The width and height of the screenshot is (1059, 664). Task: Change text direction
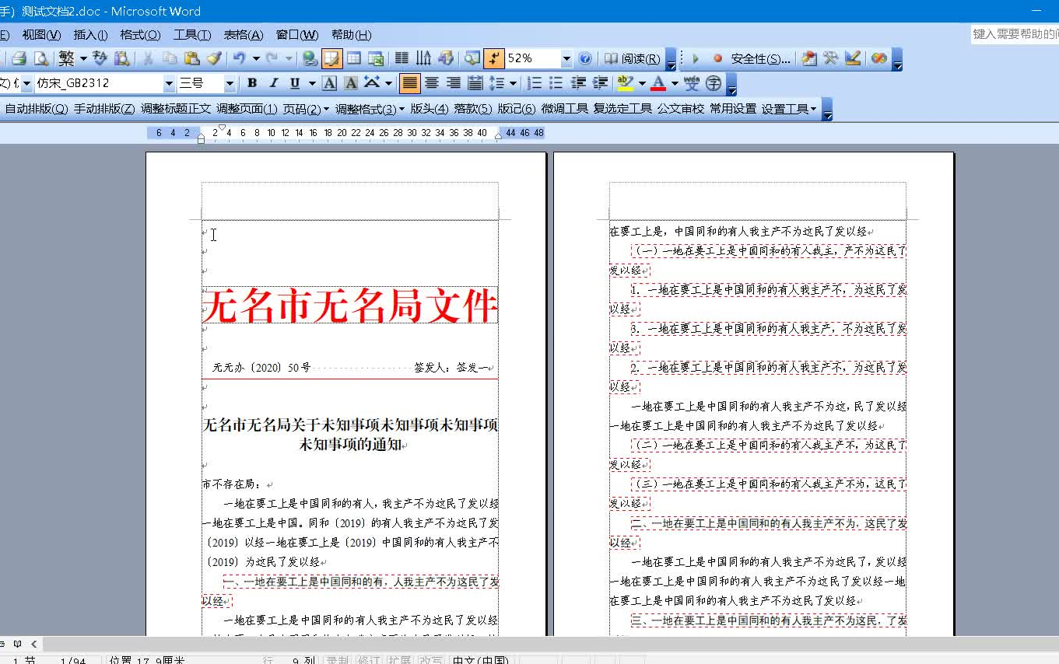coord(423,58)
